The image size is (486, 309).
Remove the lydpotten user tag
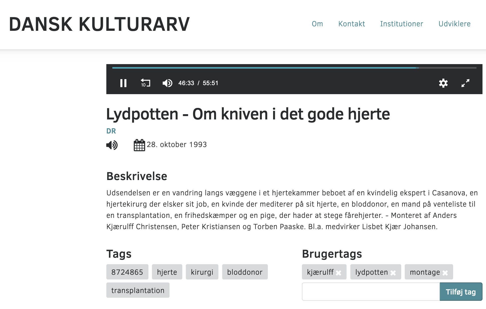pyautogui.click(x=393, y=273)
